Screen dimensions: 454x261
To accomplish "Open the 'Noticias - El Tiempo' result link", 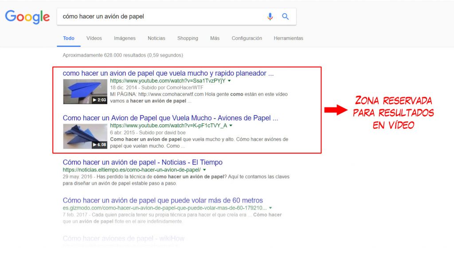I will point(142,162).
